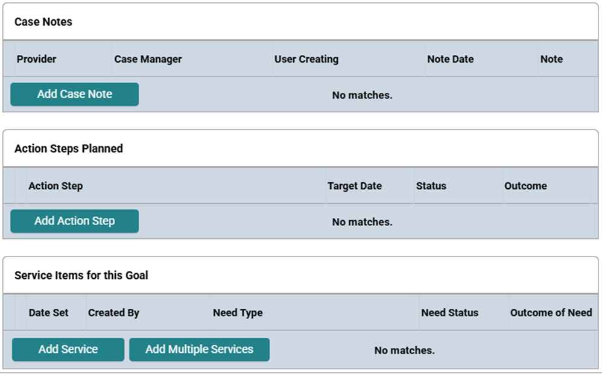Click the Note column header
The height and width of the screenshot is (374, 602).
coord(552,59)
